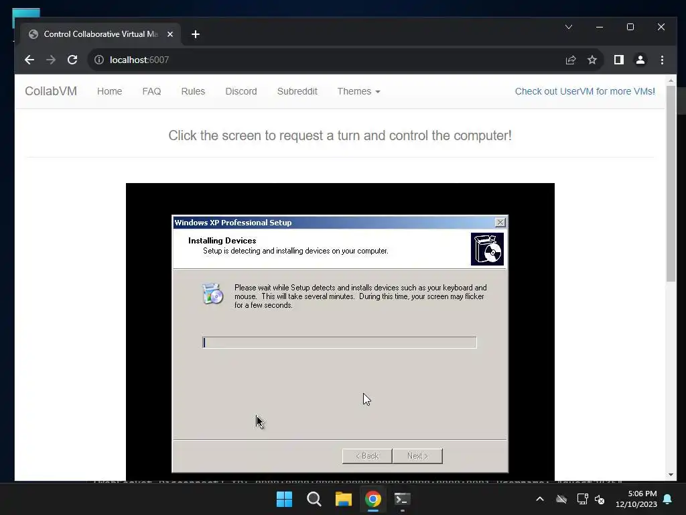Open the notification bell icon
This screenshot has width=686, height=515.
[x=668, y=499]
